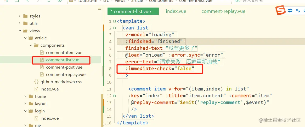
Task: Collapse the components folder chevron
Action: 31,45
